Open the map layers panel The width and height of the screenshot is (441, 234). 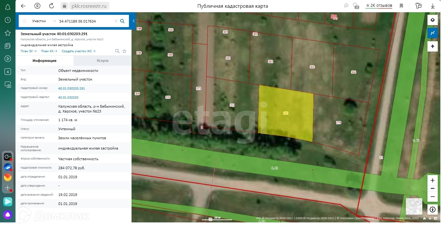tap(433, 20)
